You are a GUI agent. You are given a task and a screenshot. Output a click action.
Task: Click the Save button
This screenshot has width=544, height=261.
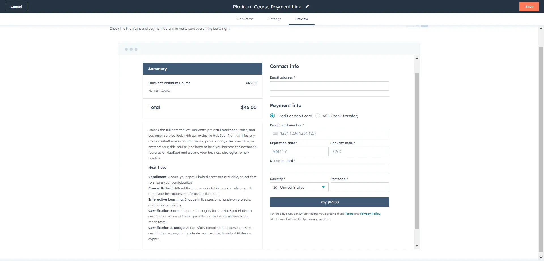(529, 6)
